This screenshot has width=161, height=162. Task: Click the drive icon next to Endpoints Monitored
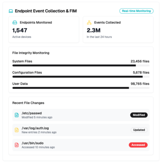(x=15, y=23)
